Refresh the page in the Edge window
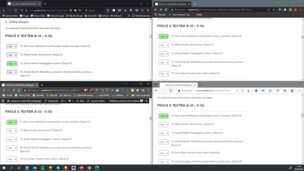 (x=171, y=91)
